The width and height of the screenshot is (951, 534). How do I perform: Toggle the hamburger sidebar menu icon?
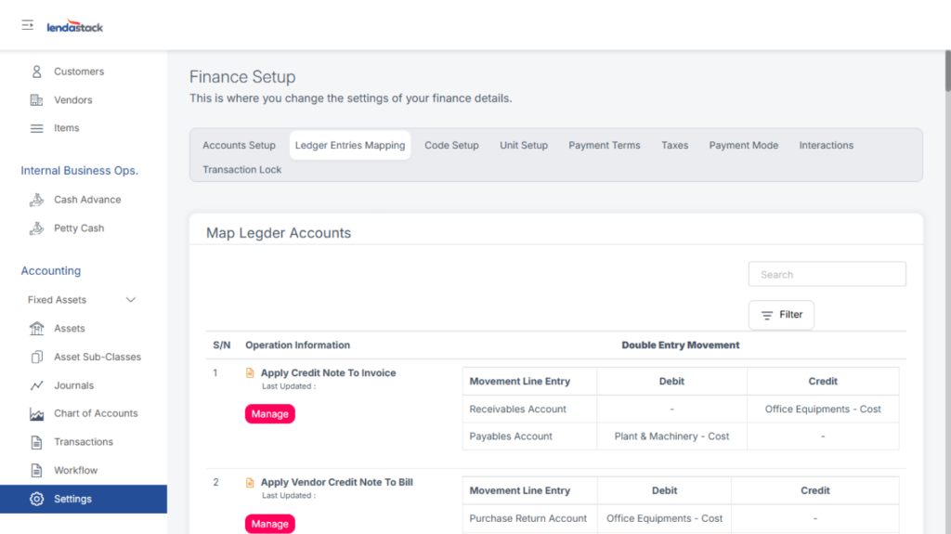pyautogui.click(x=28, y=25)
